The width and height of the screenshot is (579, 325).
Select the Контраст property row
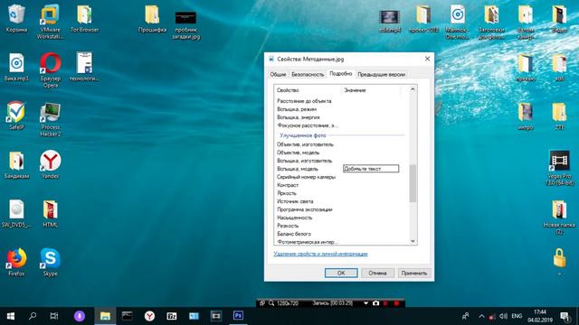click(x=342, y=185)
